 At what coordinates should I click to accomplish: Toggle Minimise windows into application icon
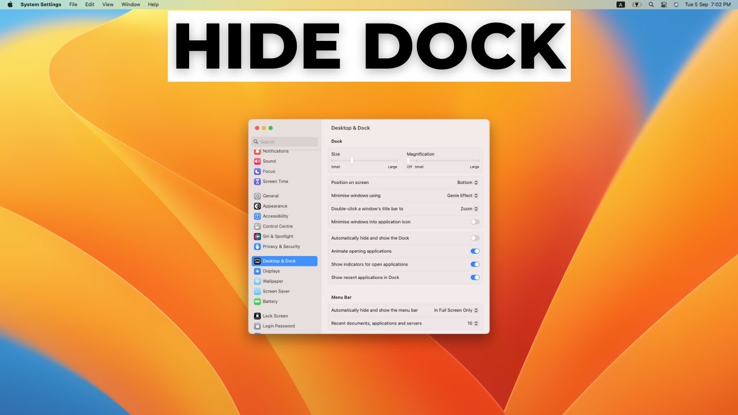[x=475, y=222]
